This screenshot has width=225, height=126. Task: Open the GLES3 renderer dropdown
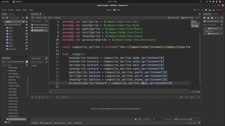pos(220,10)
